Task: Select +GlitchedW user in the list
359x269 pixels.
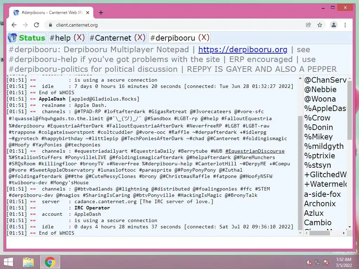Action: click(x=325, y=175)
